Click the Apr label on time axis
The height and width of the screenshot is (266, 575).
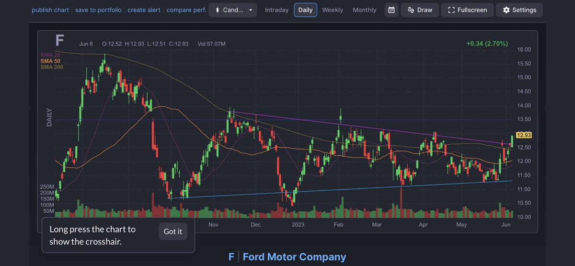pyautogui.click(x=423, y=224)
